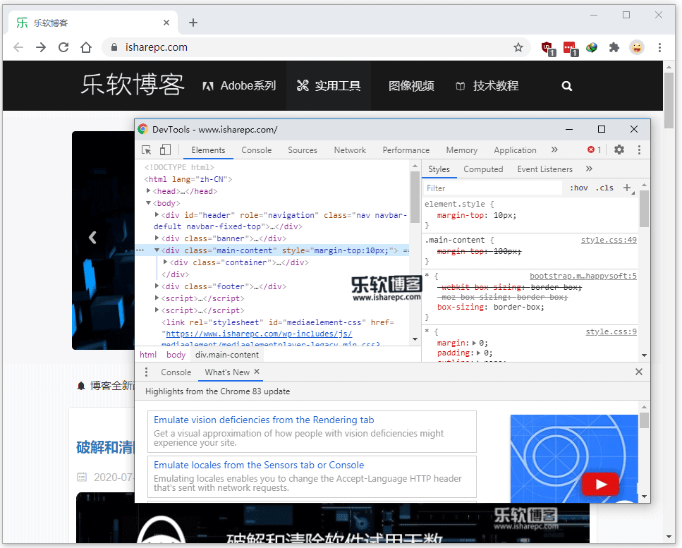
Task: Toggle the .cls class editor button
Action: [x=604, y=188]
